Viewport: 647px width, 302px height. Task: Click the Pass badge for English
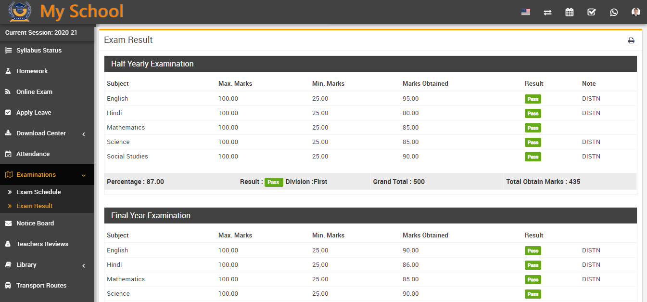(x=533, y=98)
